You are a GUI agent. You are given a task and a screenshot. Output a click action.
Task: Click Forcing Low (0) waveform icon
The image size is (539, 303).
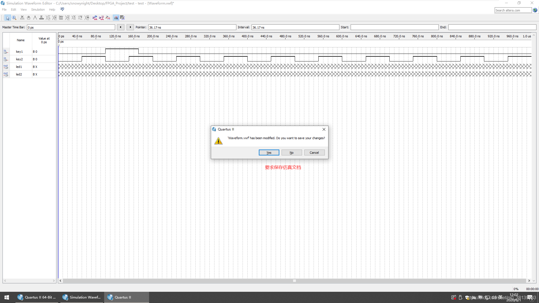(29, 18)
